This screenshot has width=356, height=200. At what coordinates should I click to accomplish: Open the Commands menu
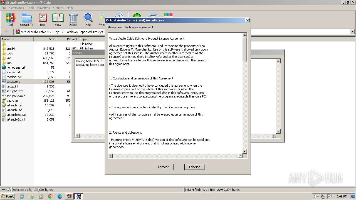[x=16, y=8]
